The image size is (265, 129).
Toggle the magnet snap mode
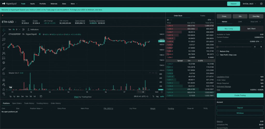click(4, 80)
